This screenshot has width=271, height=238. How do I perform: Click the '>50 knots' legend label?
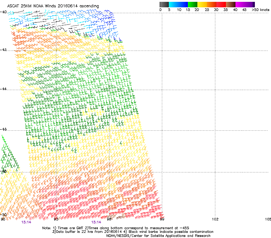pos(260,10)
